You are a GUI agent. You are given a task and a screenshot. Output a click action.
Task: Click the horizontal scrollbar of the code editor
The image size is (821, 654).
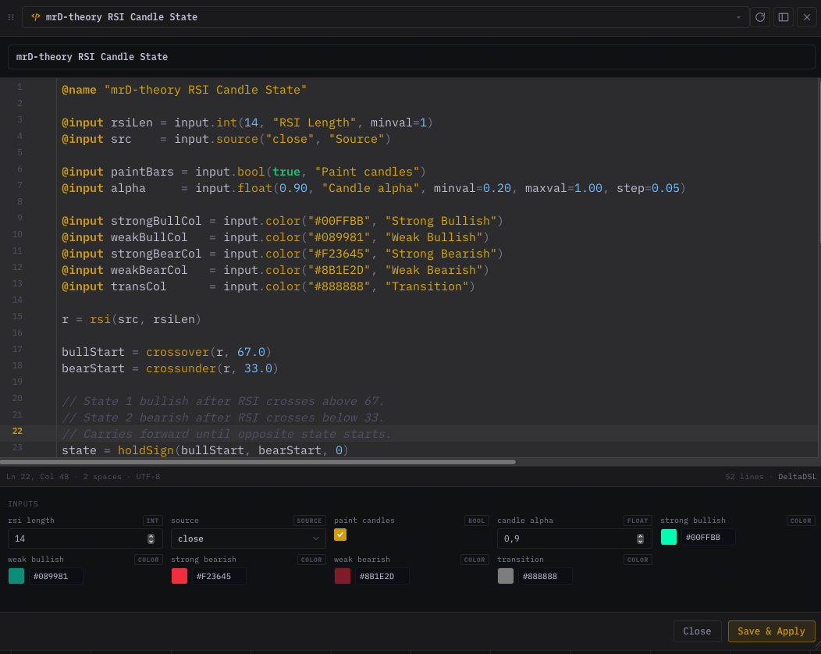(258, 462)
